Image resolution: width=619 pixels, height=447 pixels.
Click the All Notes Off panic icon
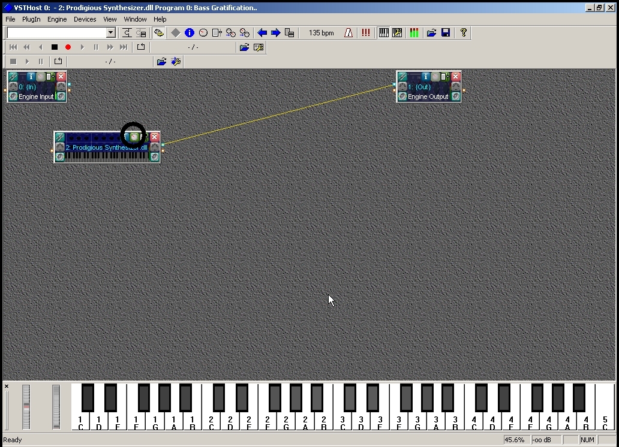[366, 32]
